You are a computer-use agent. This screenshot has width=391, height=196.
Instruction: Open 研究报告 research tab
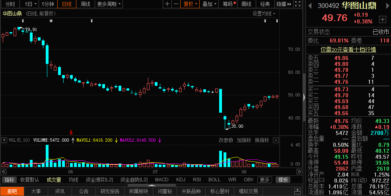(110, 191)
